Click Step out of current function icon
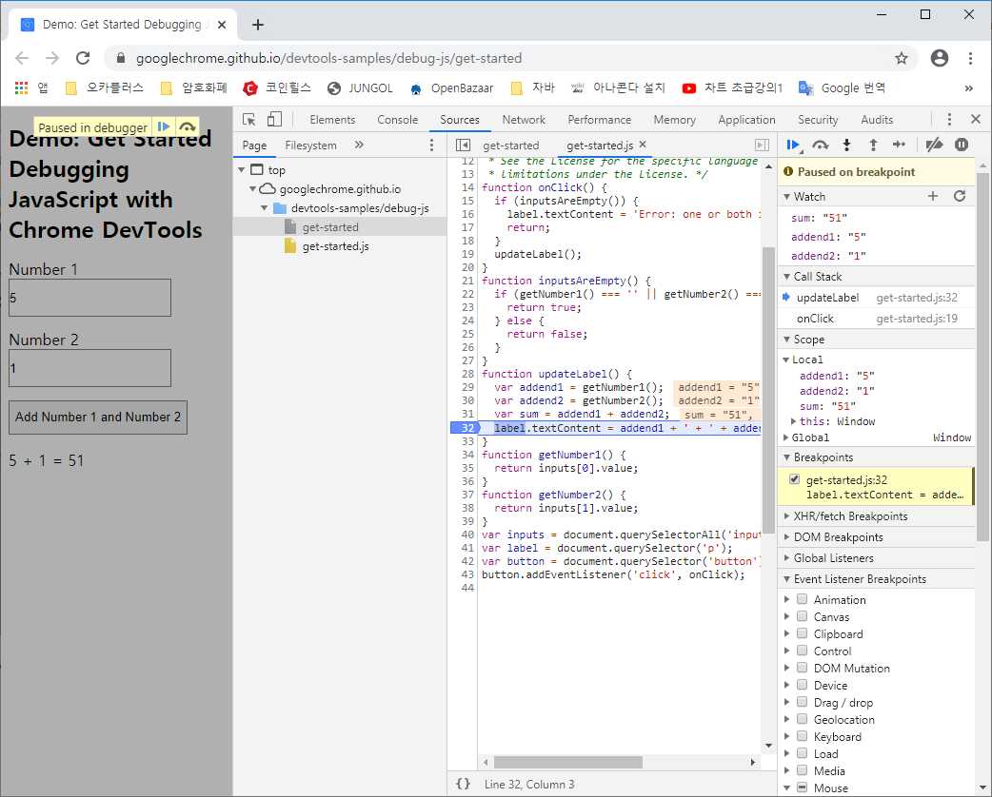992x797 pixels. tap(873, 146)
